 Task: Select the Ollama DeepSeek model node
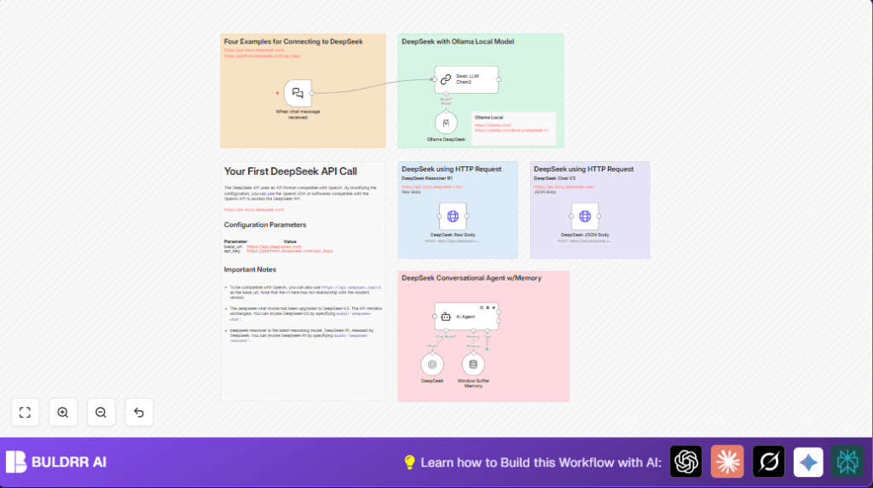pos(446,123)
